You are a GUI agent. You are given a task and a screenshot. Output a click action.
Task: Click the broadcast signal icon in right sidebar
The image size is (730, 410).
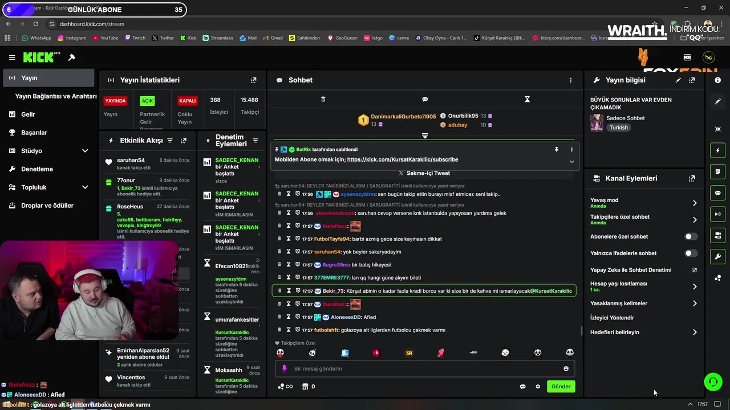pyautogui.click(x=717, y=214)
